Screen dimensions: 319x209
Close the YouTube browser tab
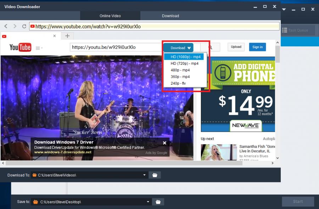(54, 36)
